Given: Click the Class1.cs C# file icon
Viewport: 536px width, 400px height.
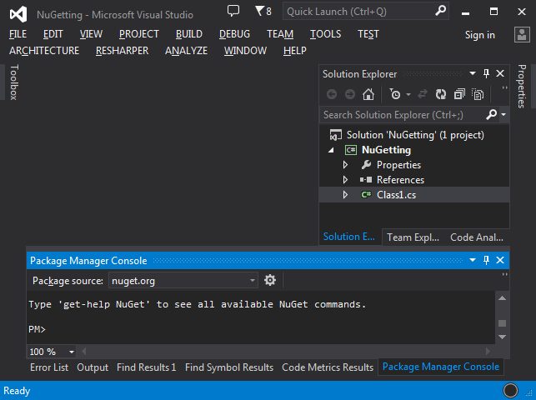Looking at the screenshot, I should coord(366,194).
